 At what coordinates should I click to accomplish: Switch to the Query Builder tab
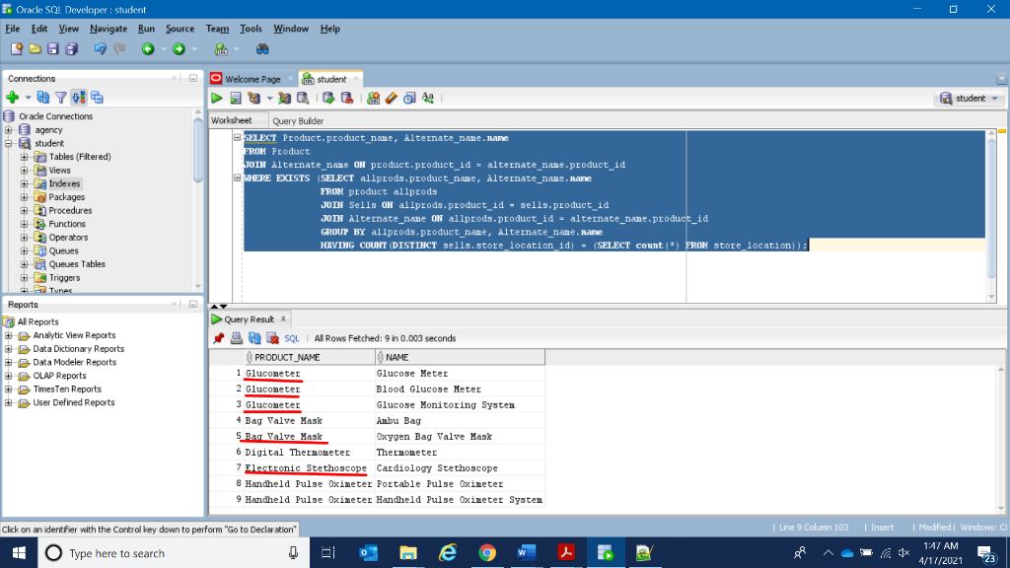coord(298,121)
